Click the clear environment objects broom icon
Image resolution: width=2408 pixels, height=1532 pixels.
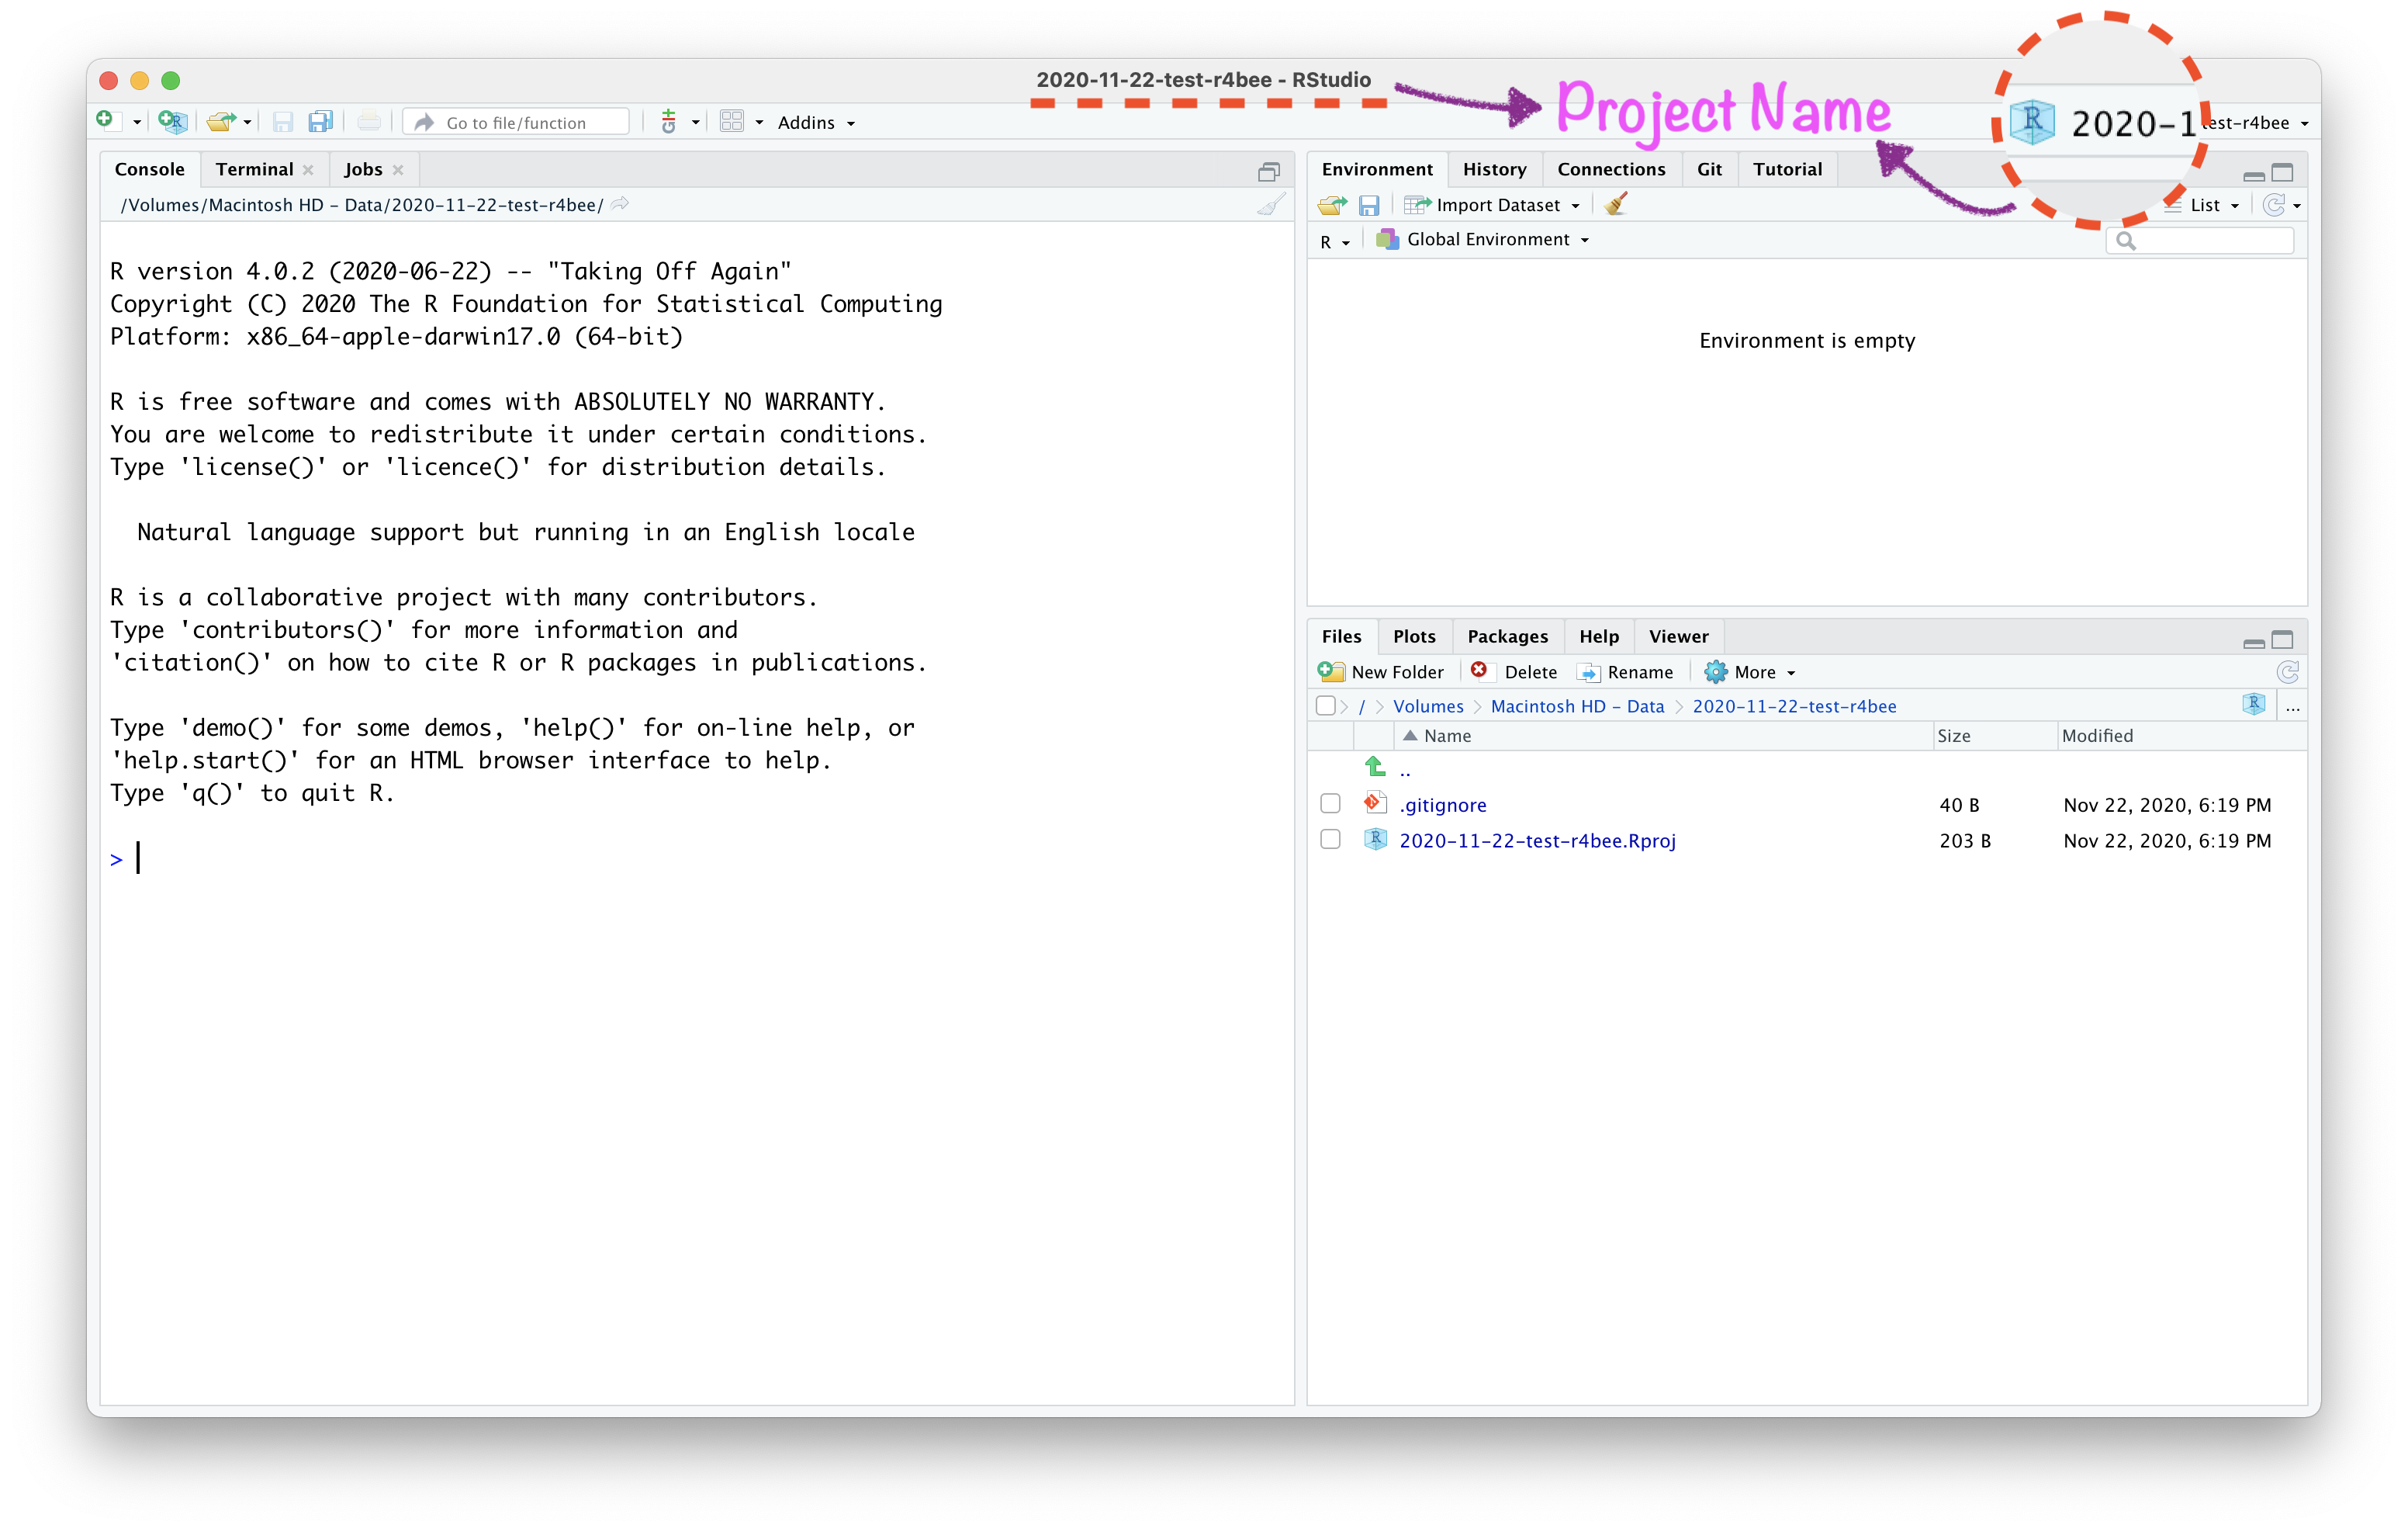pyautogui.click(x=1616, y=204)
